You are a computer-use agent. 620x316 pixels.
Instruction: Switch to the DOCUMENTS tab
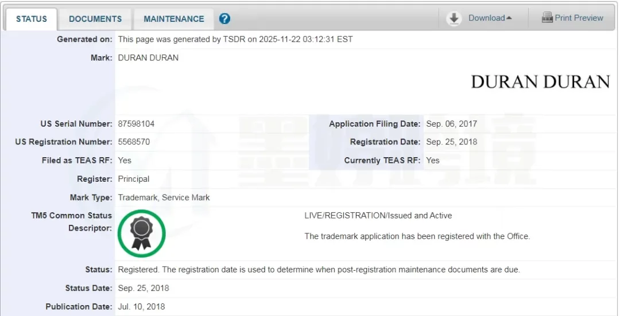click(x=95, y=19)
